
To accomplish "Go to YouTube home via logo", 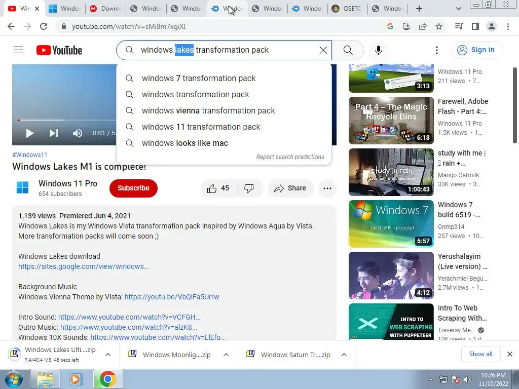I will coord(59,50).
